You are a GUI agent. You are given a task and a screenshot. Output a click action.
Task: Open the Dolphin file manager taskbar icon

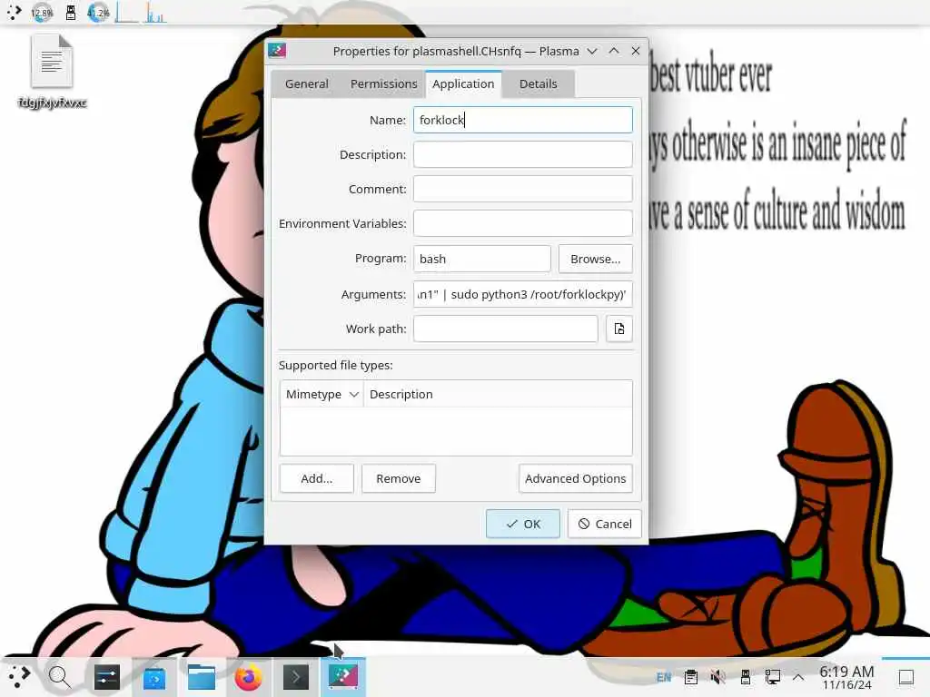click(x=201, y=676)
